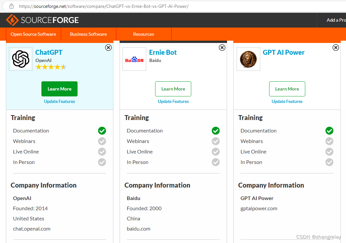Click ChatGPT Webinars gray check

point(102,141)
